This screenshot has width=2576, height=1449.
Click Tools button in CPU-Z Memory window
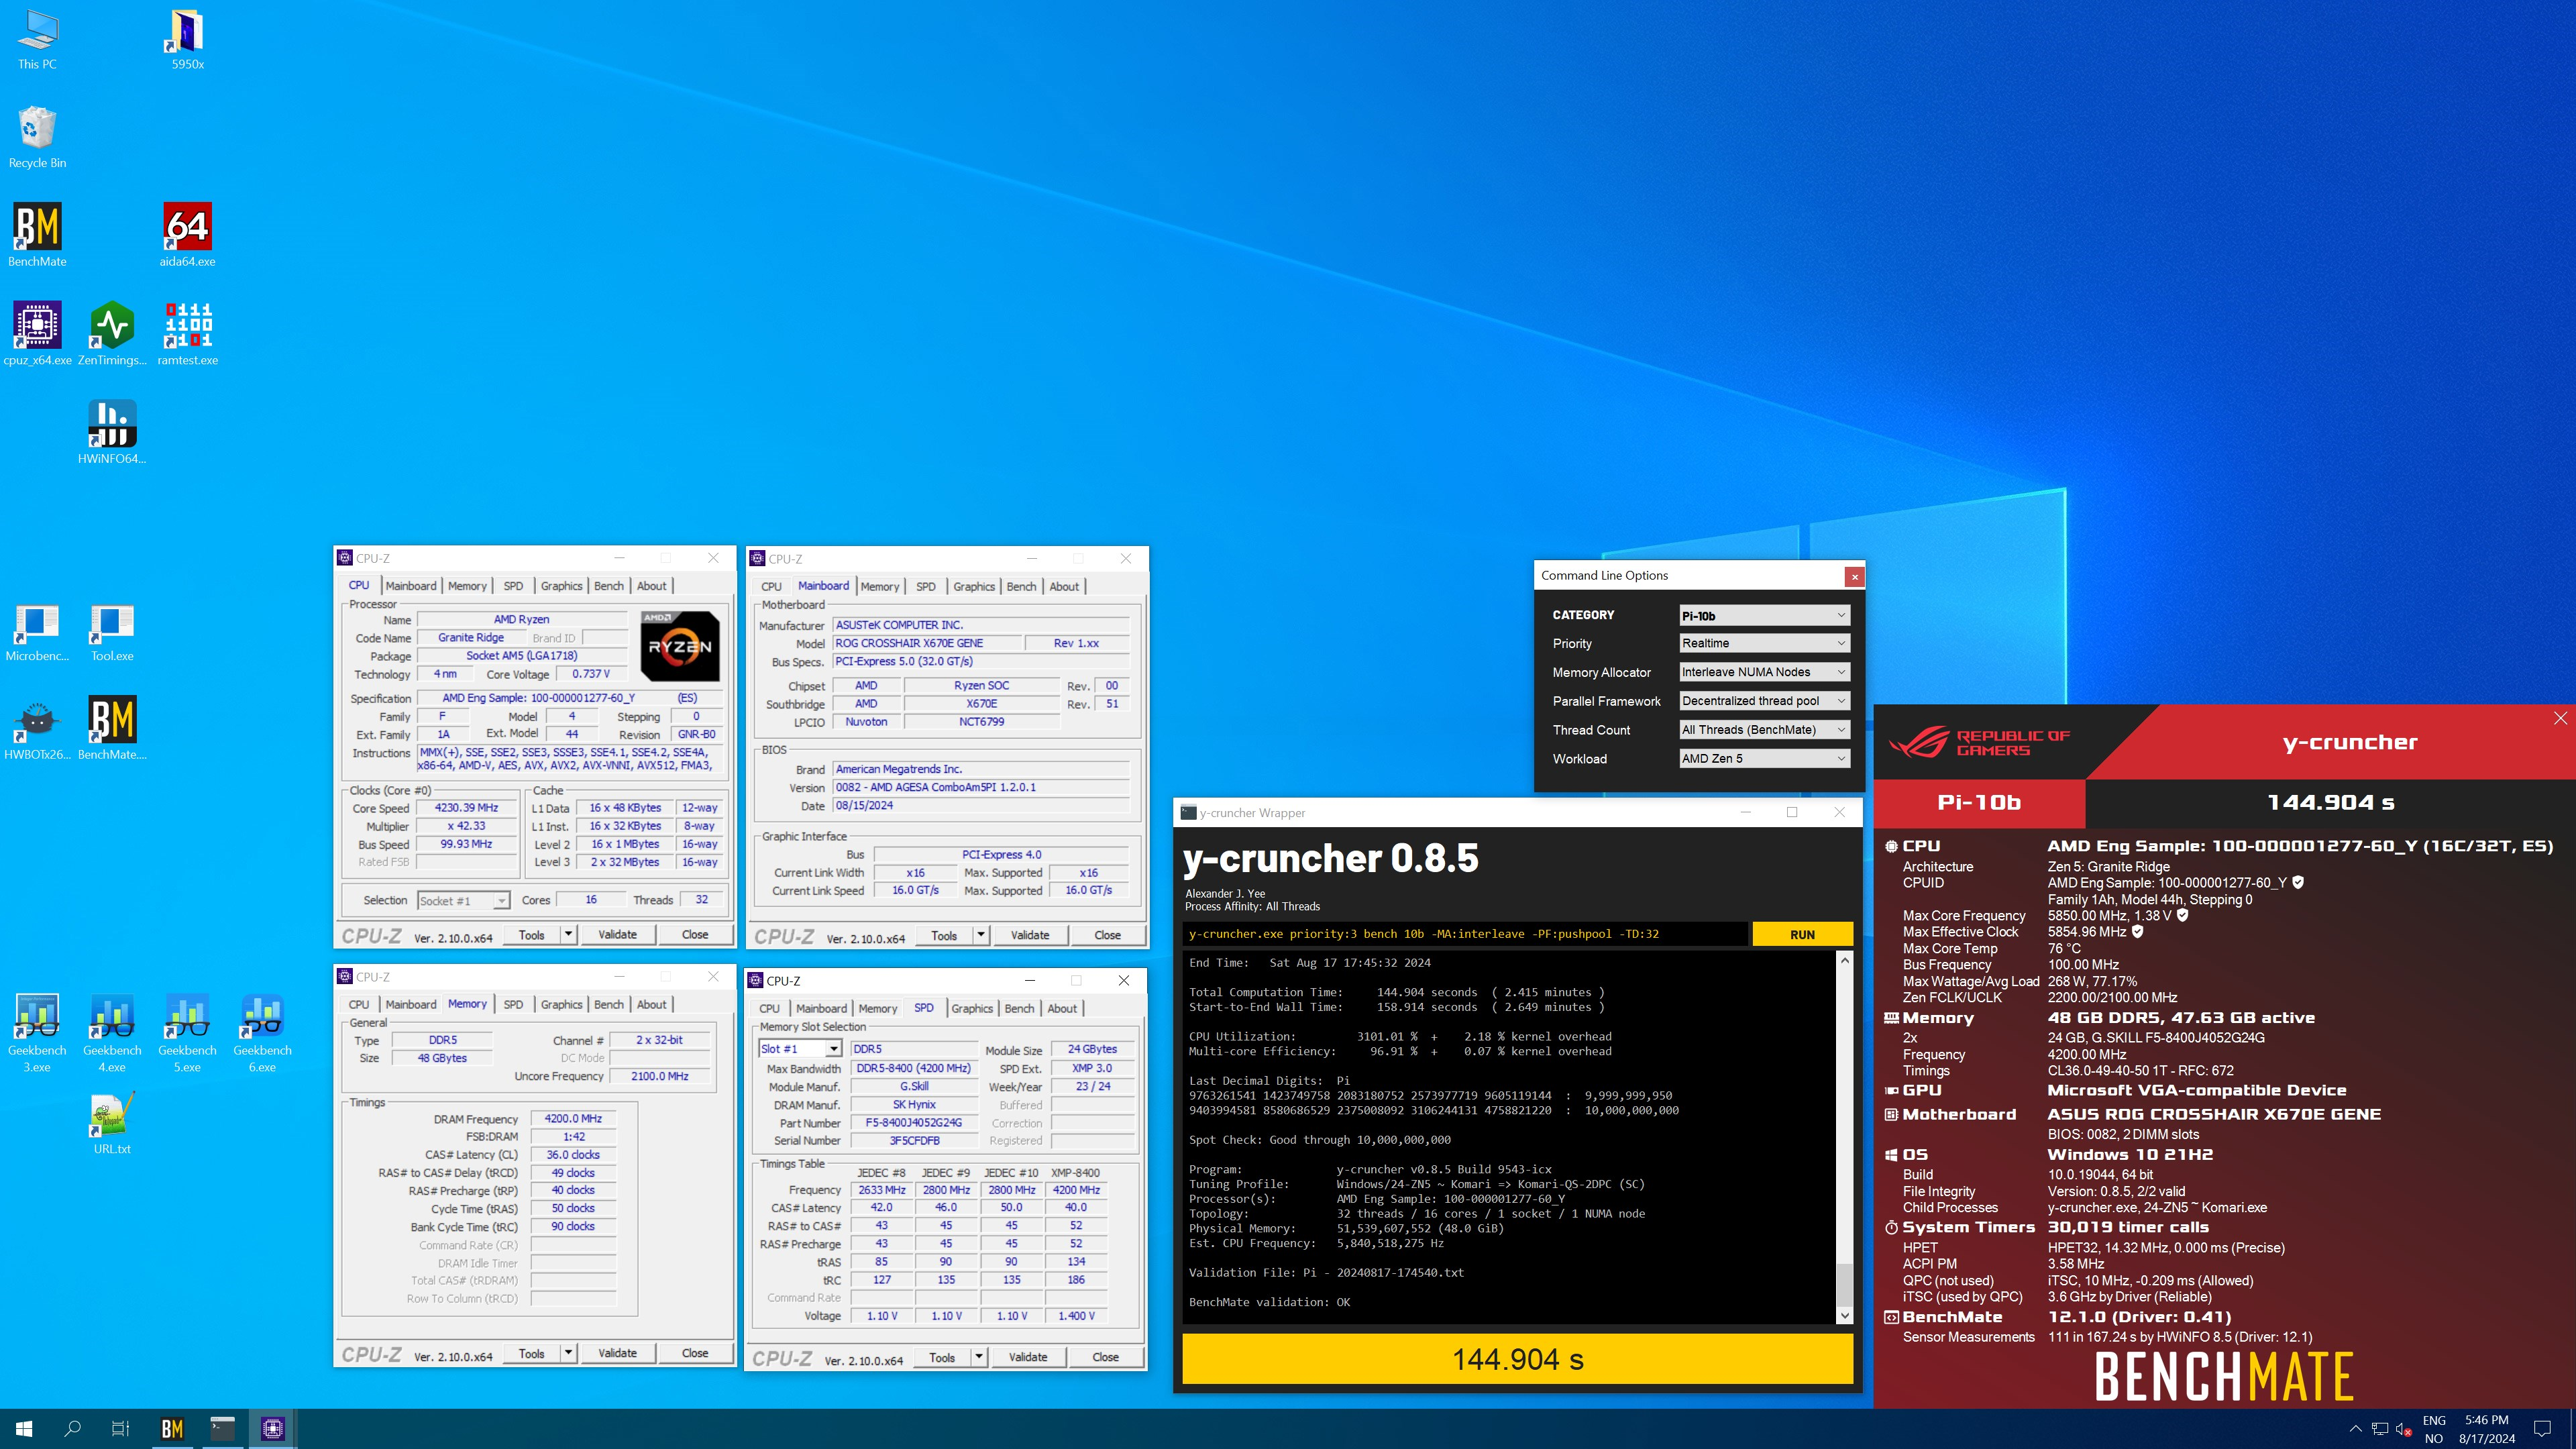coord(532,1353)
